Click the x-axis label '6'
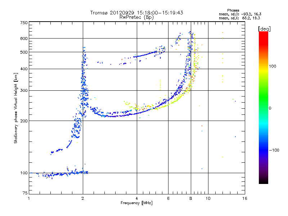The height and width of the screenshot is (216, 288). (x=168, y=198)
